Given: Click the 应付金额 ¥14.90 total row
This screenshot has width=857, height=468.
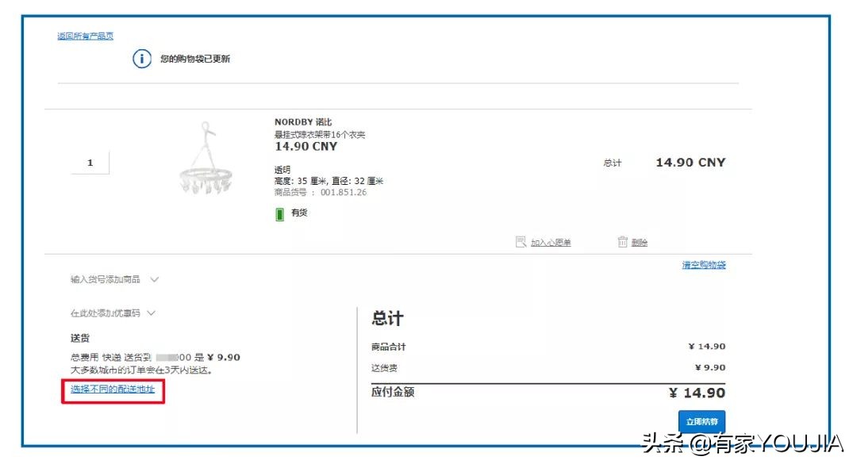Looking at the screenshot, I should click(x=555, y=392).
